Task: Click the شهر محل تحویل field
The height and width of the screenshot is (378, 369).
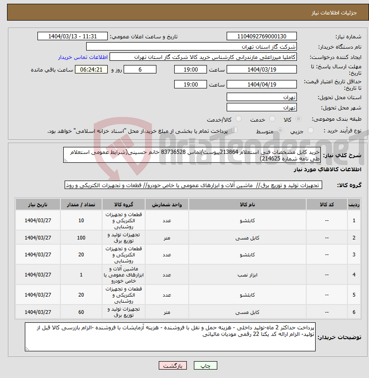Action: point(262,108)
